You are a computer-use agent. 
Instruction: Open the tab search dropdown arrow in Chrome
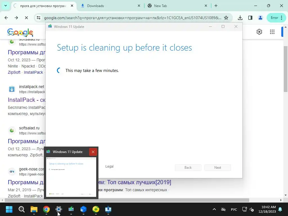click(6, 6)
